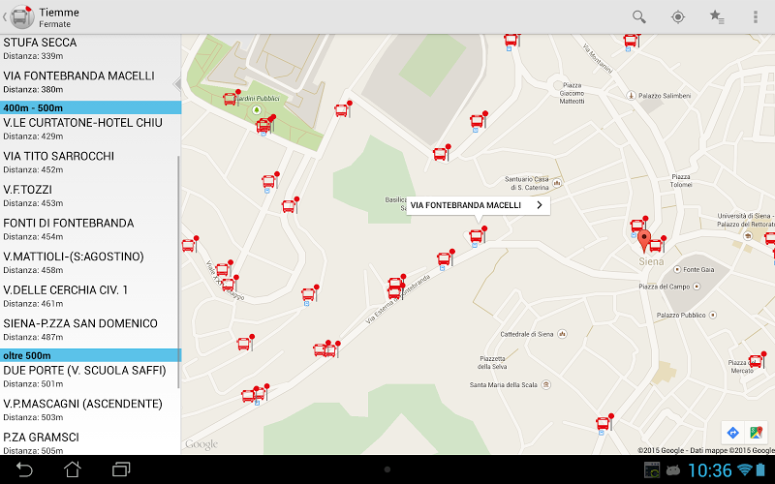775x484 pixels.
Task: Tap the Wi-Fi status icon
Action: tap(744, 469)
